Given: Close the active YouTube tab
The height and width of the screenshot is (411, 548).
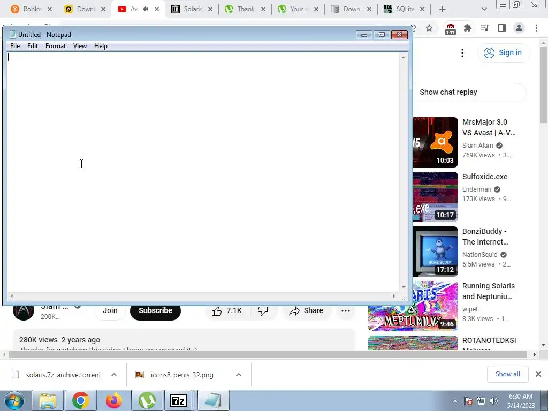Looking at the screenshot, I should (157, 9).
